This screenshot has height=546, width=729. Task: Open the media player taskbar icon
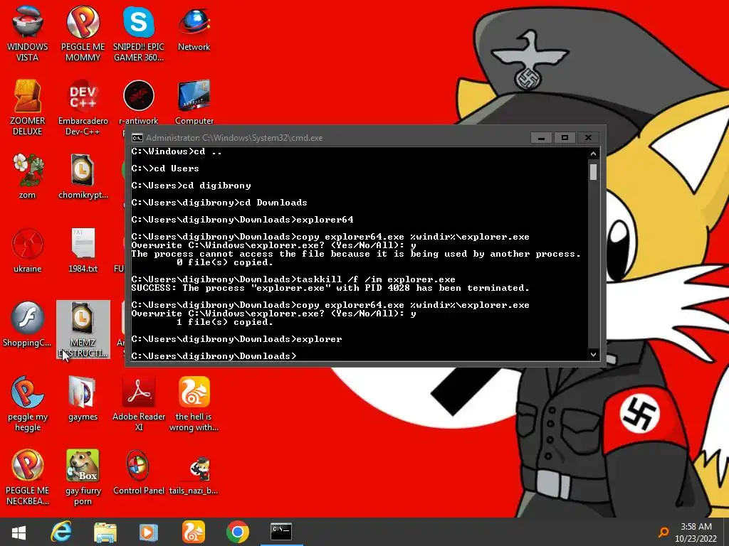(x=149, y=532)
